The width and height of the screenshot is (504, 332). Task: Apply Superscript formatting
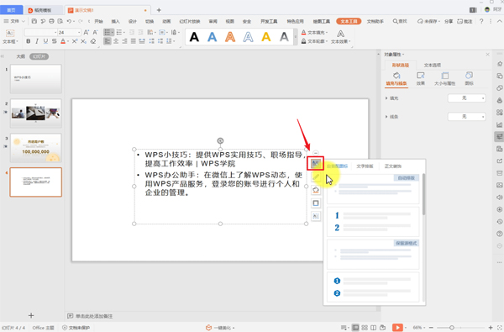click(75, 41)
